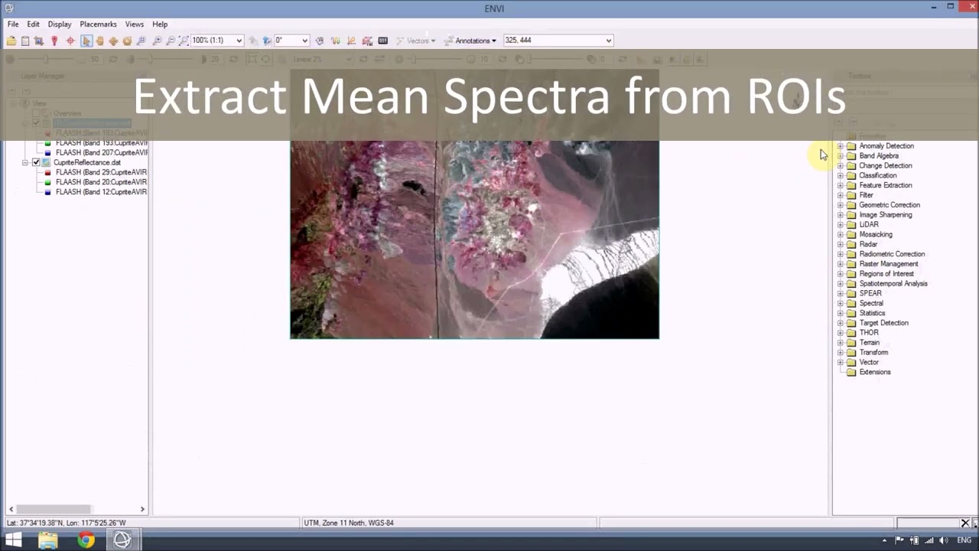Open the Views menu
This screenshot has height=551, width=979.
[x=135, y=24]
